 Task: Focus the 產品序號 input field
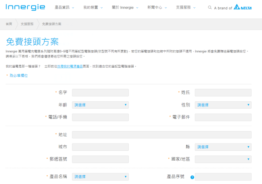[223, 177]
